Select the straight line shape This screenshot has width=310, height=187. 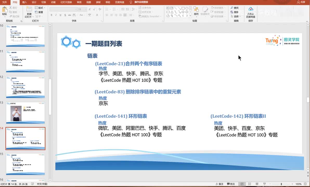[x=176, y=8]
